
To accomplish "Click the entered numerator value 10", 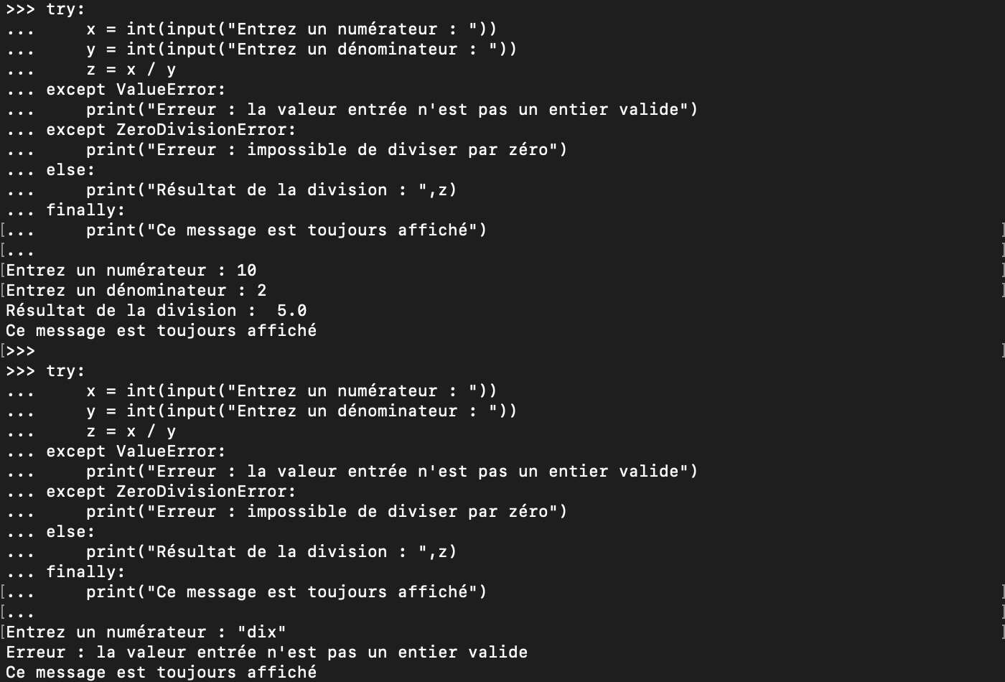I will (246, 271).
